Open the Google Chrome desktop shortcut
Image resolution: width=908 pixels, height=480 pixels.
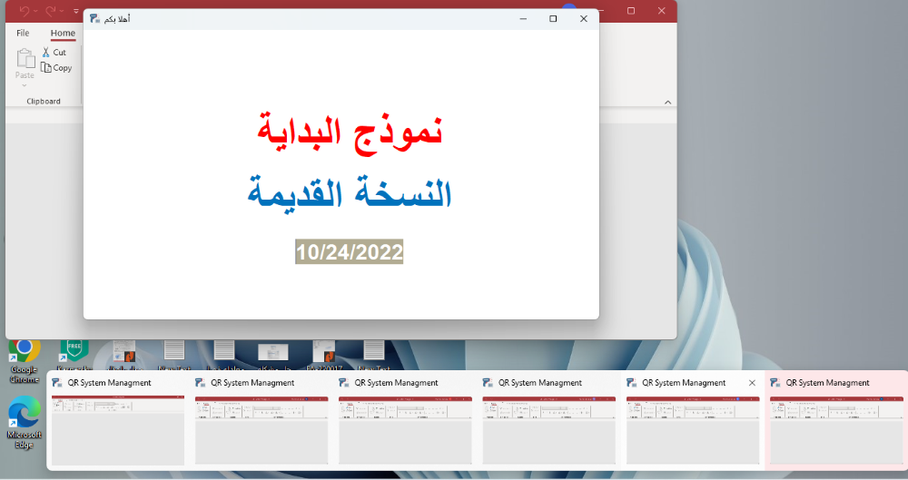coord(25,361)
